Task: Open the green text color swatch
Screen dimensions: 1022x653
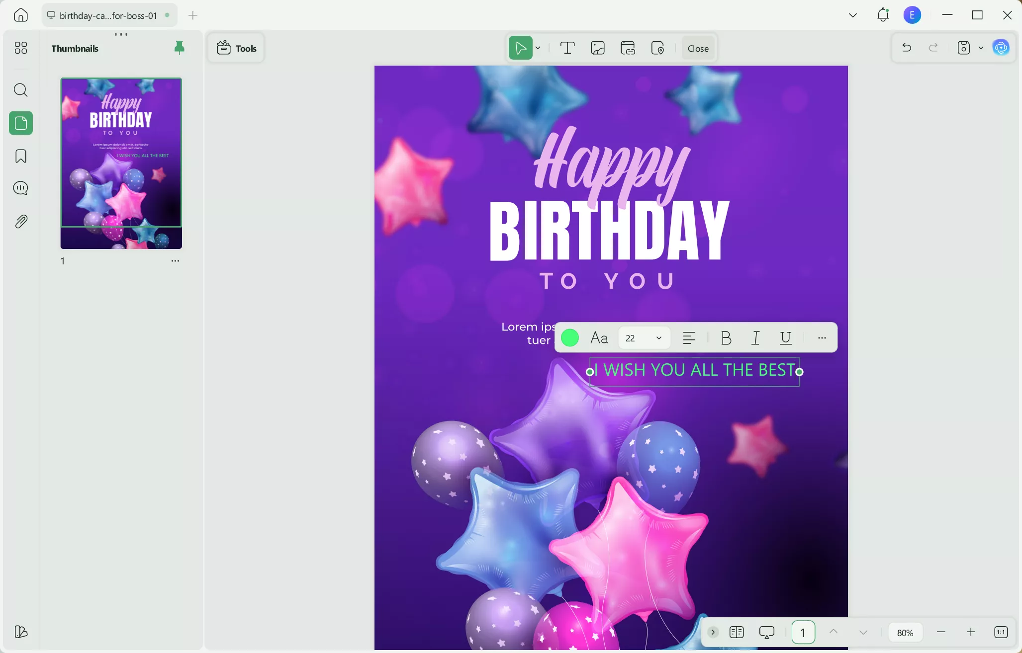Action: (570, 337)
